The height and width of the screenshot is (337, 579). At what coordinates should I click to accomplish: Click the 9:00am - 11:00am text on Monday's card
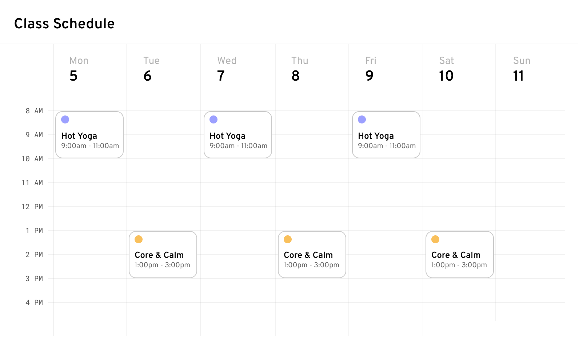pyautogui.click(x=90, y=146)
